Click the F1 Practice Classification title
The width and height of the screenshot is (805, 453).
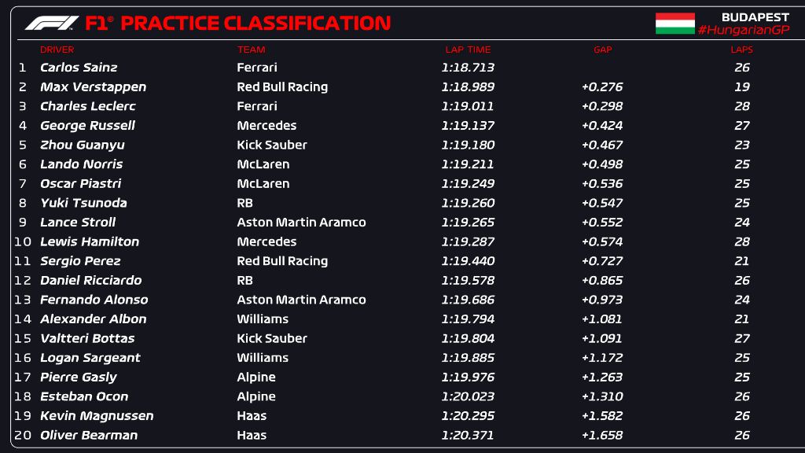point(237,24)
